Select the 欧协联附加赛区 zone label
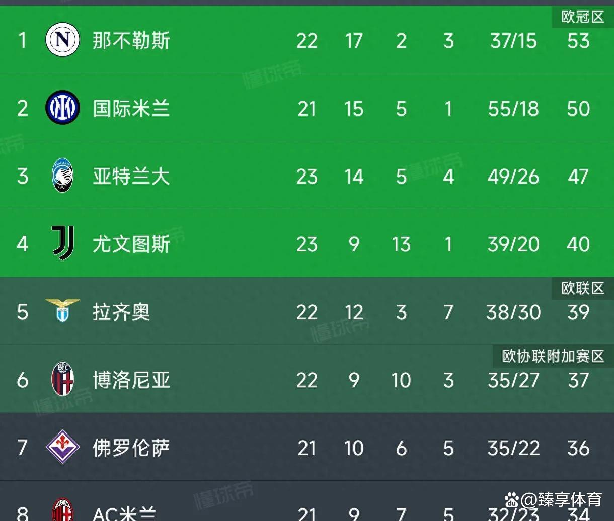Image resolution: width=614 pixels, height=521 pixels. pyautogui.click(x=553, y=356)
